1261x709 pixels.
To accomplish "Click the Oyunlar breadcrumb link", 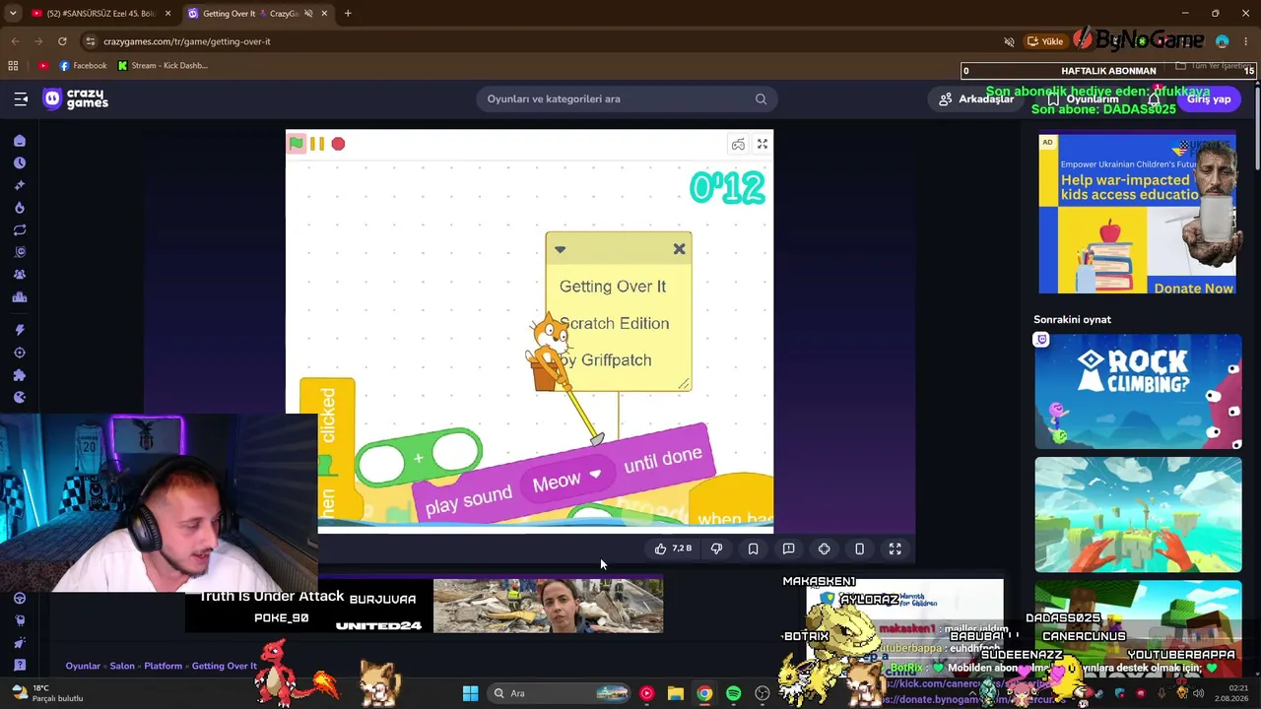I will tap(83, 666).
